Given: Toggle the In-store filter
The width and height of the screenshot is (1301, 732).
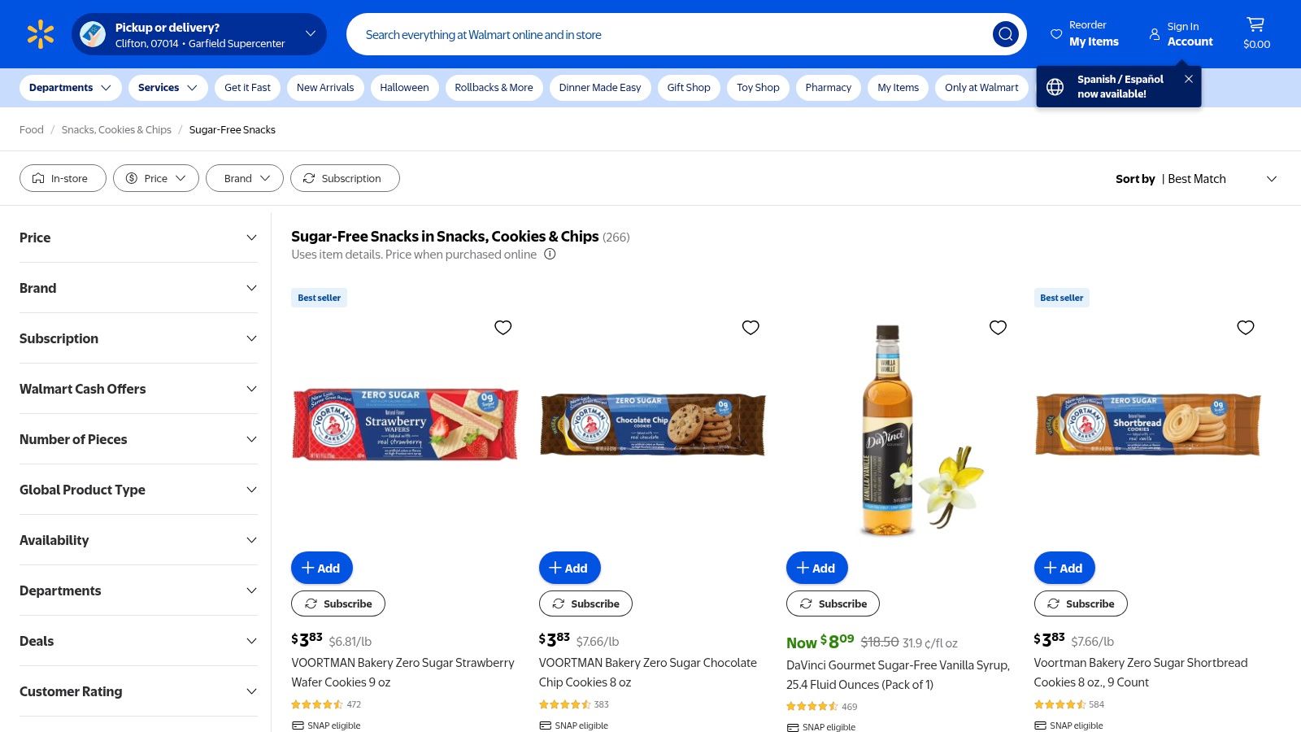Looking at the screenshot, I should pos(63,178).
